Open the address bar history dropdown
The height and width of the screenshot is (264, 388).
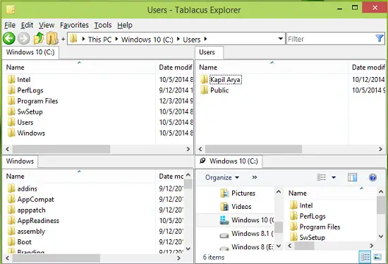(x=280, y=39)
